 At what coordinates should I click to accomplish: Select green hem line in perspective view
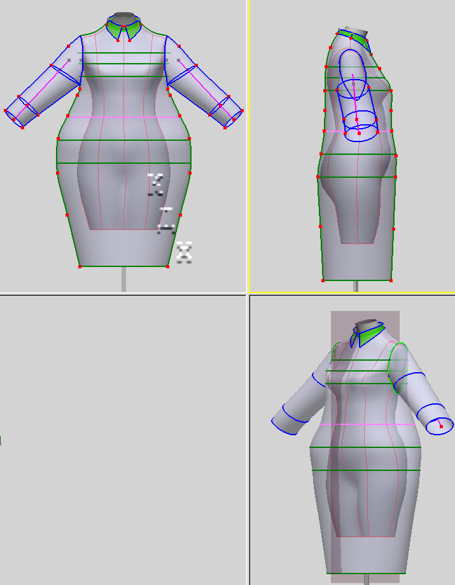pyautogui.click(x=366, y=574)
